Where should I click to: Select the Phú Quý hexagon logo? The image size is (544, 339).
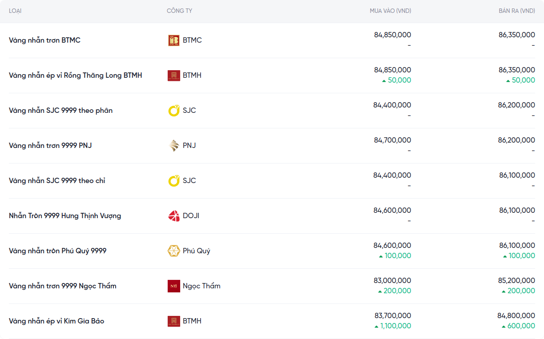tap(173, 251)
